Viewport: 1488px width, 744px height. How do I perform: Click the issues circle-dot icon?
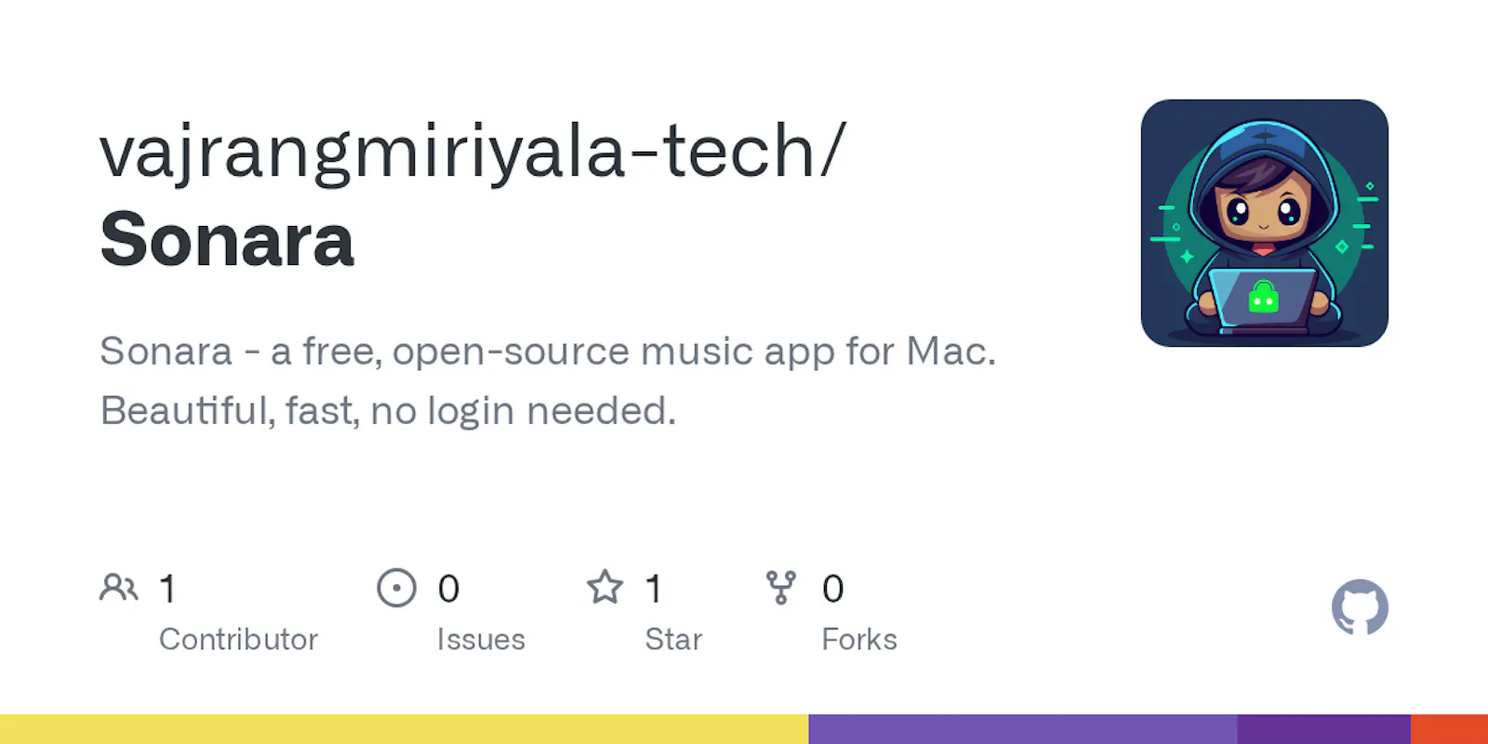[397, 588]
